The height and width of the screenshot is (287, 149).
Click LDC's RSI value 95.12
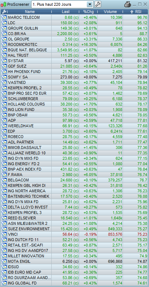pos(142,23)
